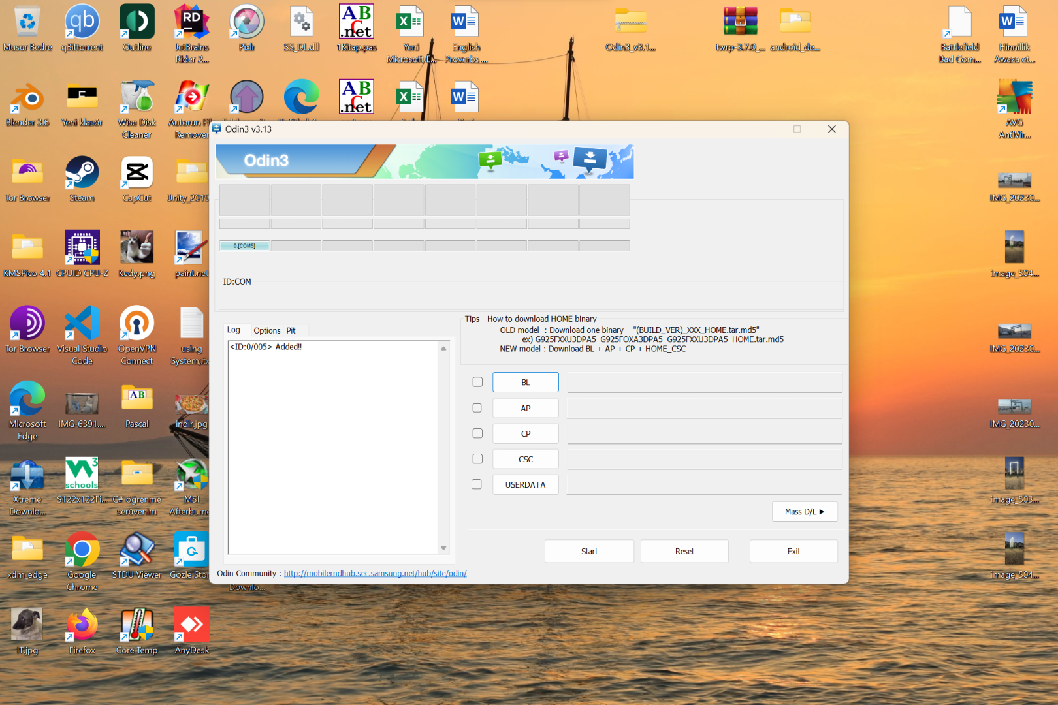Select the English Proverbs Word document
This screenshot has height=705, width=1058.
[x=466, y=34]
